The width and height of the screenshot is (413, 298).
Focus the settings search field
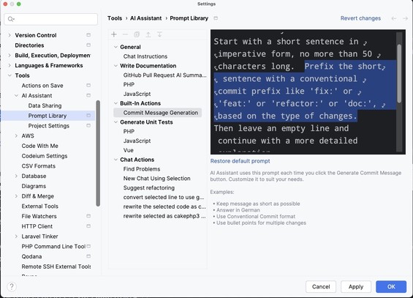point(51,19)
